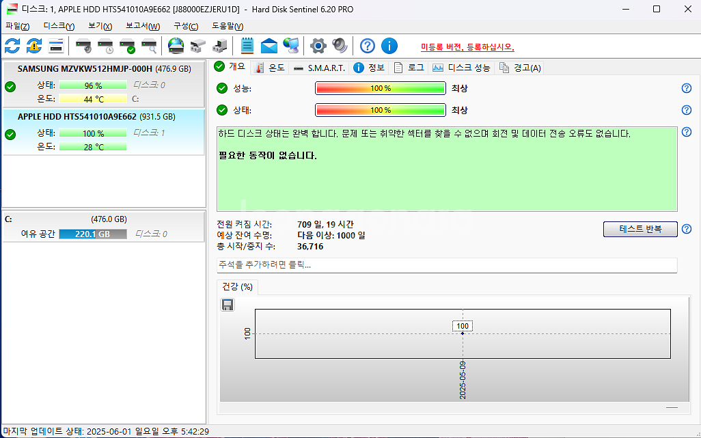
Task: Click the speaker sound toolbar icon
Action: point(340,46)
